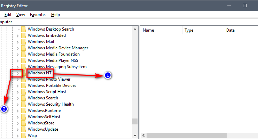Expand the Windows NT key
Image resolution: width=258 pixels, height=139 pixels.
(x=18, y=73)
